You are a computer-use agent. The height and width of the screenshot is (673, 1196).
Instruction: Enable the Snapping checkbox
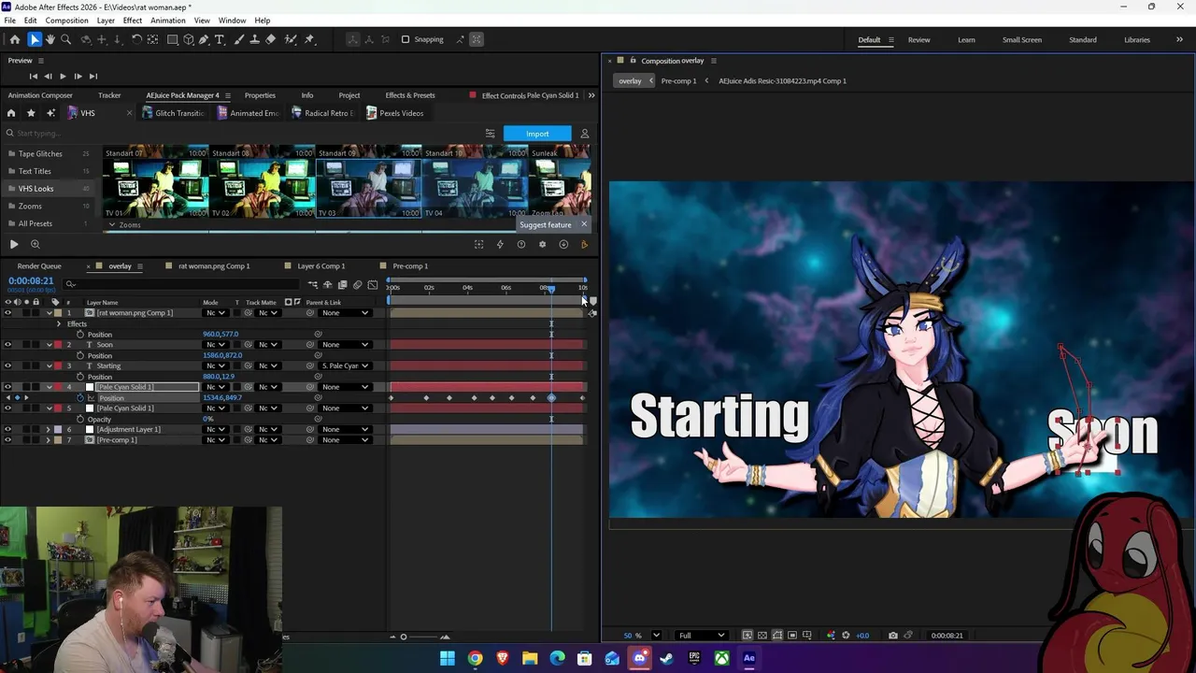pyautogui.click(x=406, y=39)
